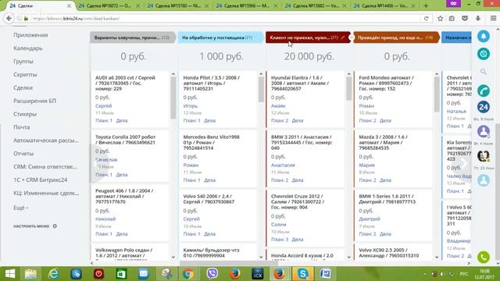The width and height of the screenshot is (500, 281).
Task: Select the 'Варианты озвучены' stage header
Action: point(132,37)
